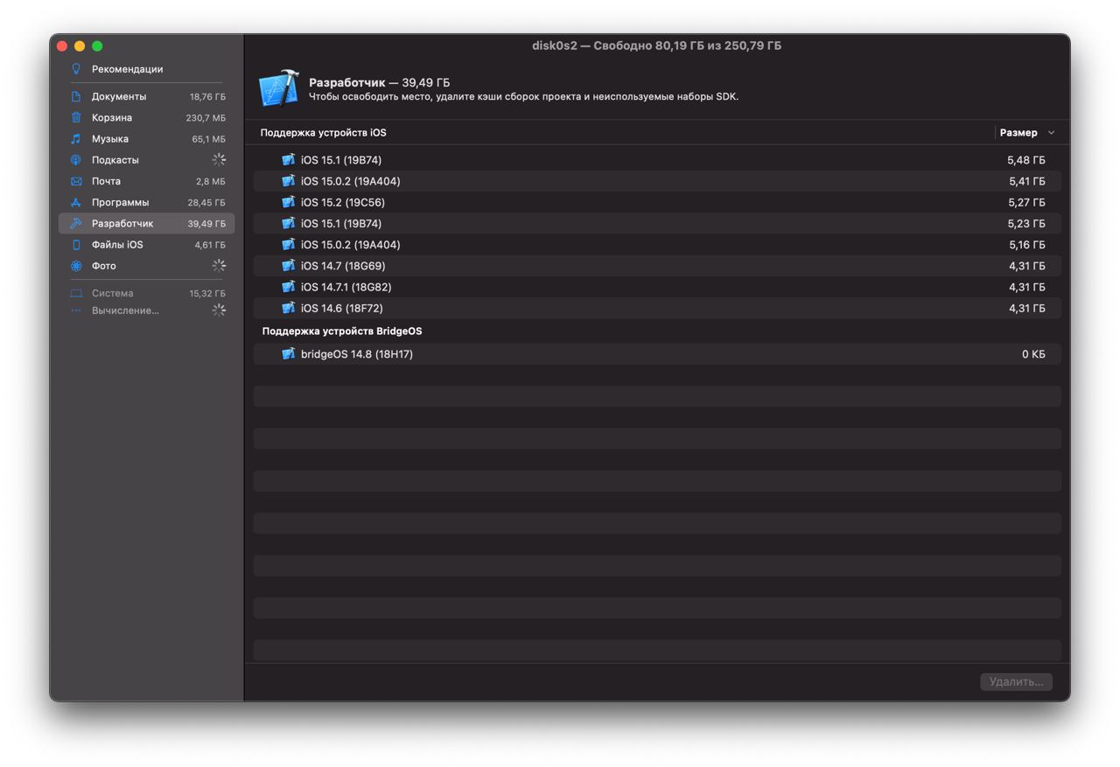Screen dimensions: 1120x767
Task: Select the Программы sidebar item
Action: click(146, 202)
